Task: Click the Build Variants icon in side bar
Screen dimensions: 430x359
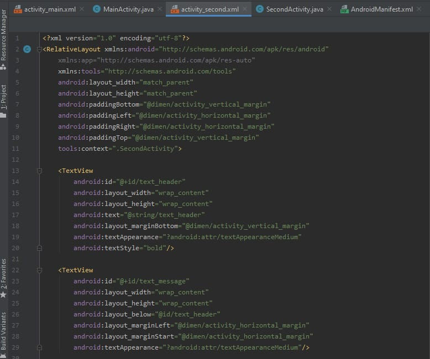Action: (3, 356)
